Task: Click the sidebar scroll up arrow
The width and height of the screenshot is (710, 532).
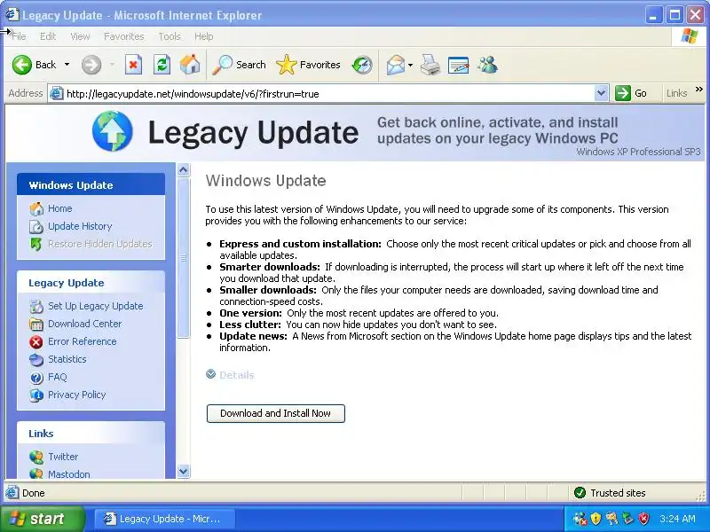Action: click(183, 170)
